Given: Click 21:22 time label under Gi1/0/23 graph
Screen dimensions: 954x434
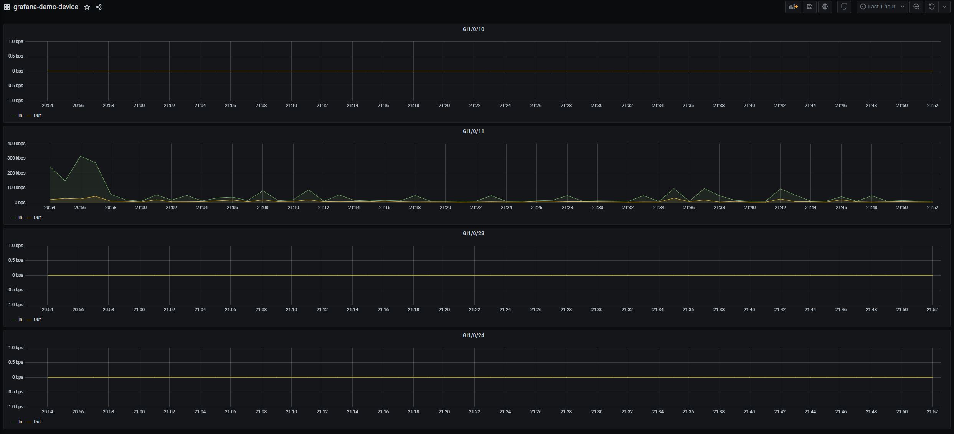Looking at the screenshot, I should click(x=474, y=310).
